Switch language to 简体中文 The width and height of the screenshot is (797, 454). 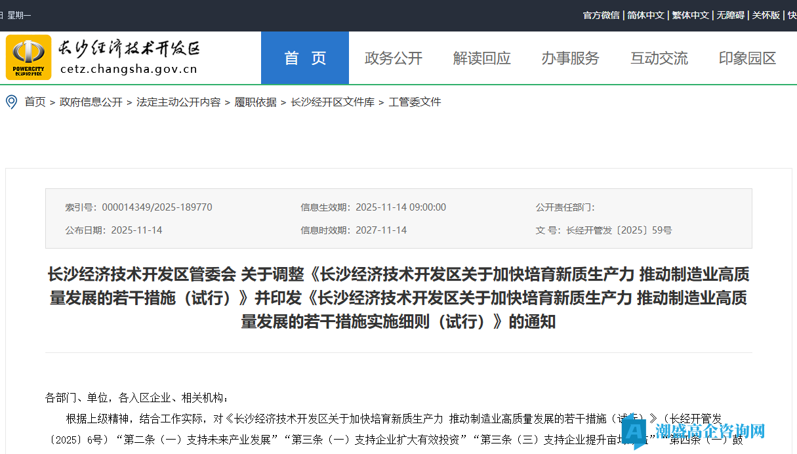pyautogui.click(x=645, y=14)
